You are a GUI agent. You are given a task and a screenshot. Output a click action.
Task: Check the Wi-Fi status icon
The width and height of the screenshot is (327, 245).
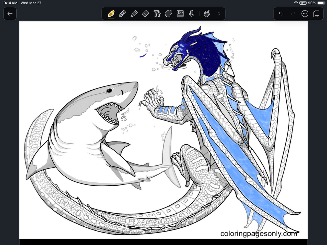296,3
